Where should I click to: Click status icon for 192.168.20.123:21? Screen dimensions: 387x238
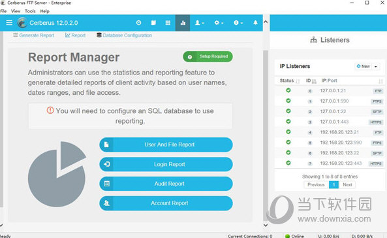click(288, 132)
